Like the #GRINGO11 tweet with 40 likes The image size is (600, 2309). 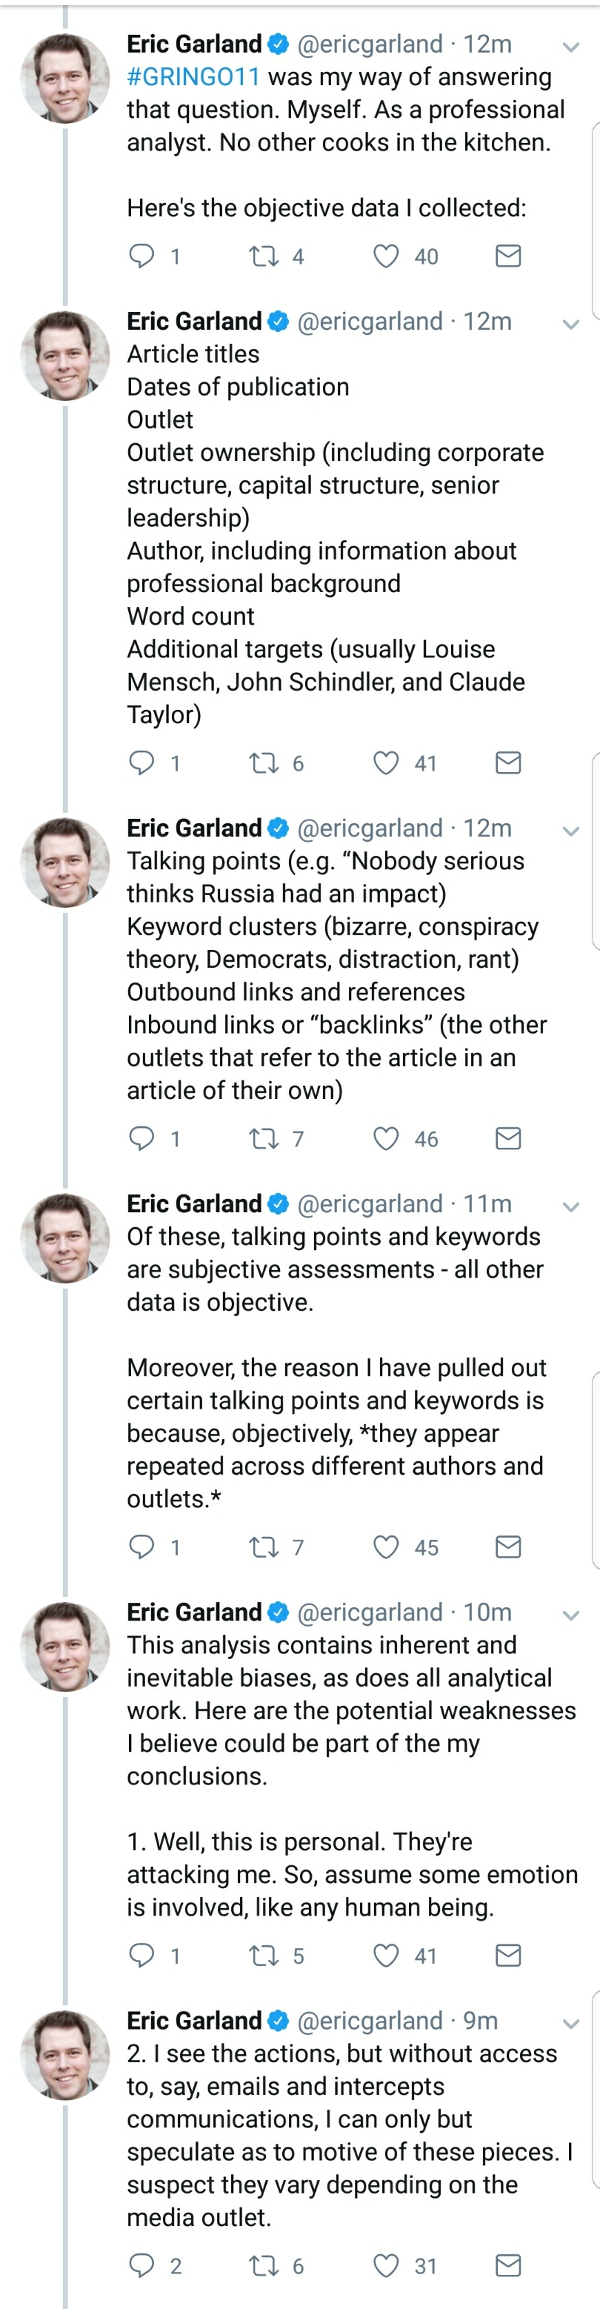tap(386, 256)
